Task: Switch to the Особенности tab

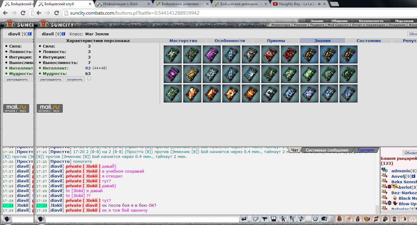Action: [x=230, y=41]
